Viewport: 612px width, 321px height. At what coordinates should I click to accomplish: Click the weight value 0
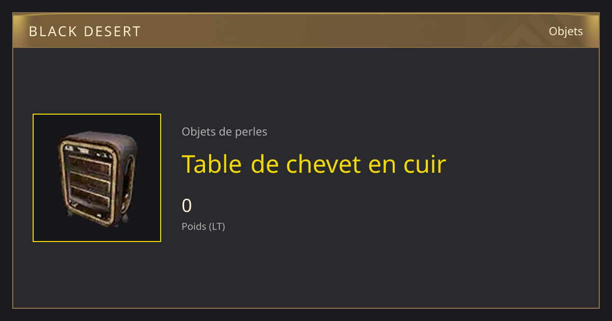coord(187,206)
